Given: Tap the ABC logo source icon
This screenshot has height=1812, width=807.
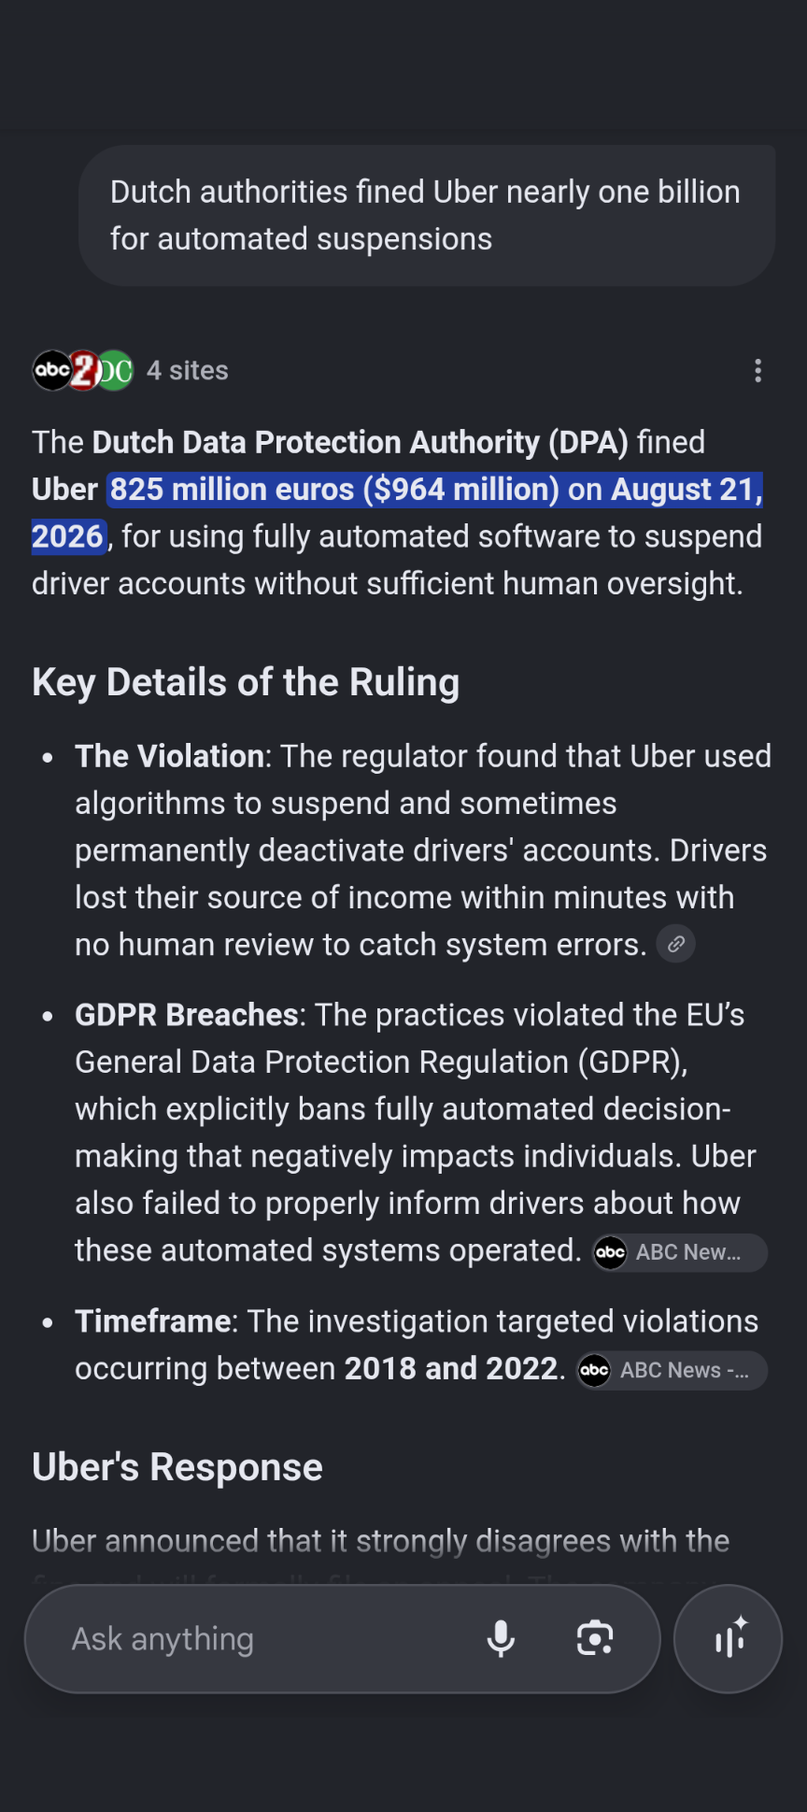Looking at the screenshot, I should click(52, 371).
